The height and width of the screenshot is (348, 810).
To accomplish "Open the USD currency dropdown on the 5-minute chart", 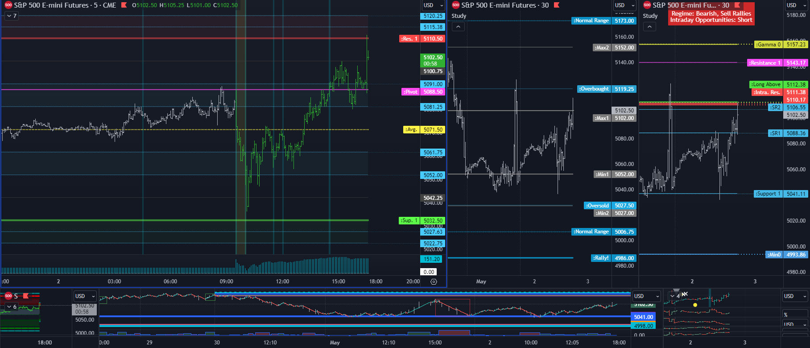I will [x=433, y=5].
